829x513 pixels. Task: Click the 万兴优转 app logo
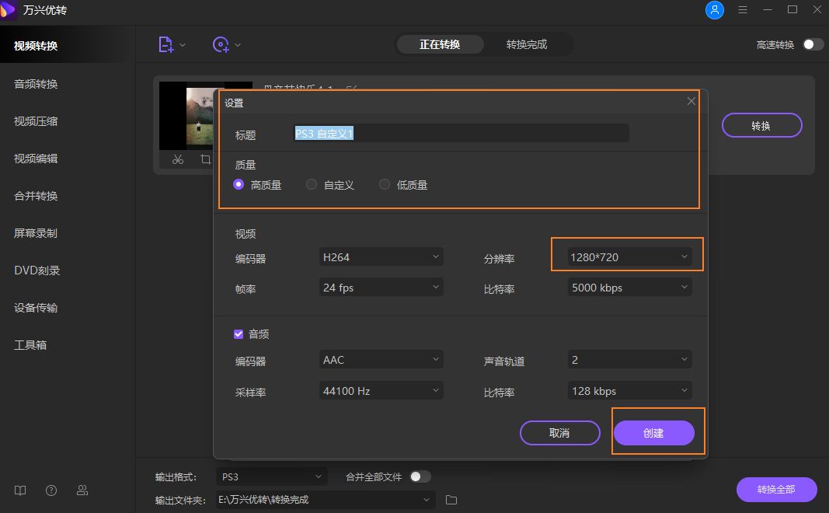[8, 9]
